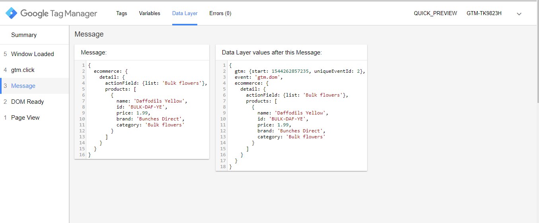Click 'Data Layer values after this Message:' title
Screen dimensions: 539x223
pyautogui.click(x=272, y=52)
